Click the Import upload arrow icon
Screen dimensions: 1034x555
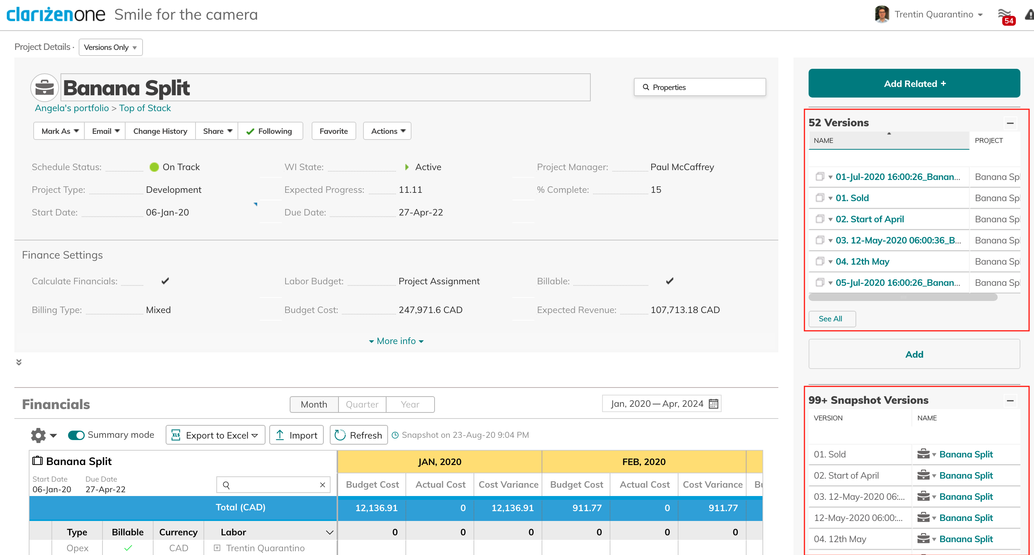point(280,435)
